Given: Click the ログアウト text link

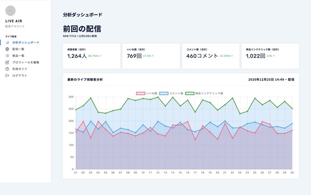Looking at the screenshot, I should pyautogui.click(x=20, y=76).
